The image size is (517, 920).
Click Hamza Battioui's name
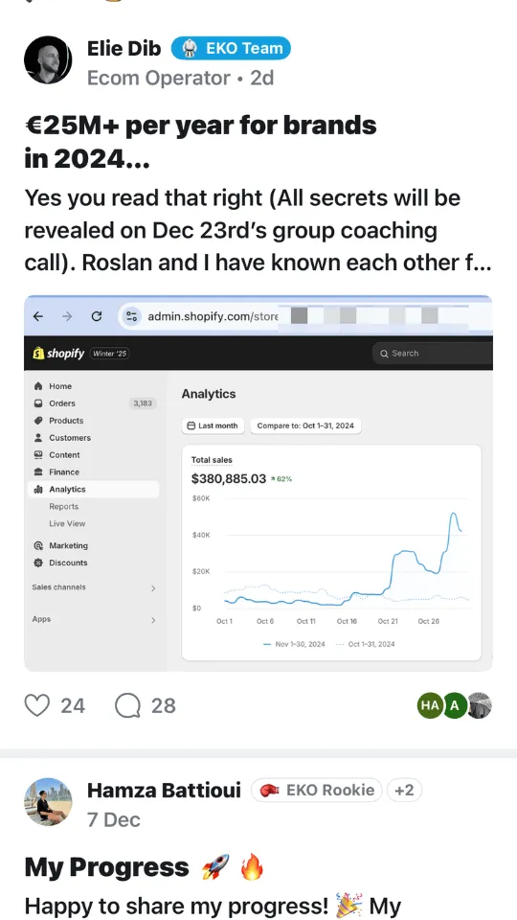tap(164, 791)
